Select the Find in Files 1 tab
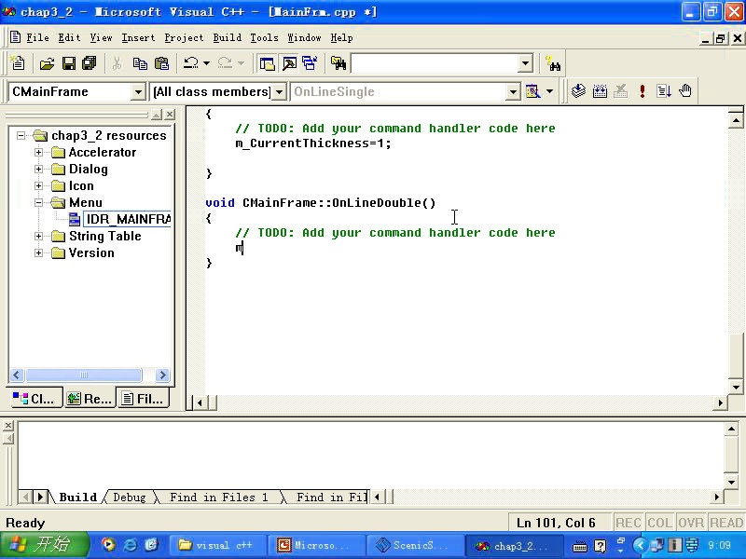 [218, 498]
